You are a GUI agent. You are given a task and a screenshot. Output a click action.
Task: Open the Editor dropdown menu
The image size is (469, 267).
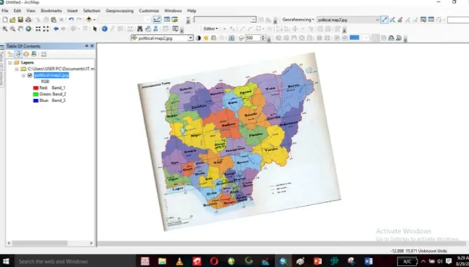pos(210,29)
